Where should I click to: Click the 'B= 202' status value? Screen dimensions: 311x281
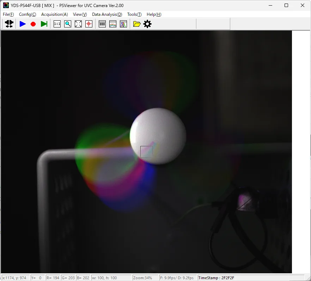click(x=83, y=278)
